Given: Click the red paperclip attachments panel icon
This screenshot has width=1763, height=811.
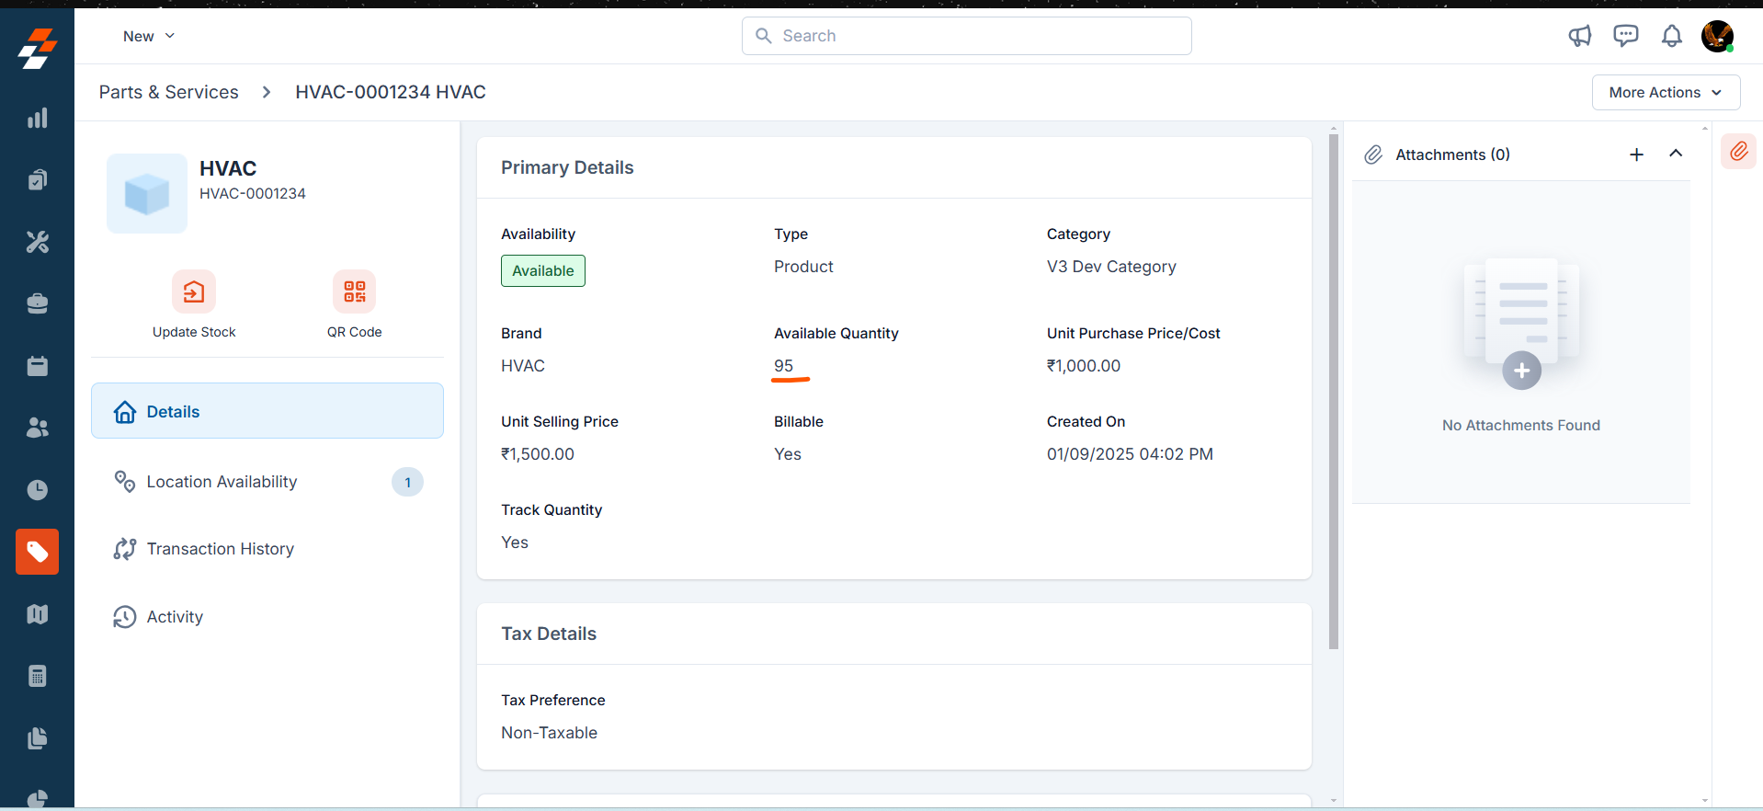Looking at the screenshot, I should coord(1738,152).
